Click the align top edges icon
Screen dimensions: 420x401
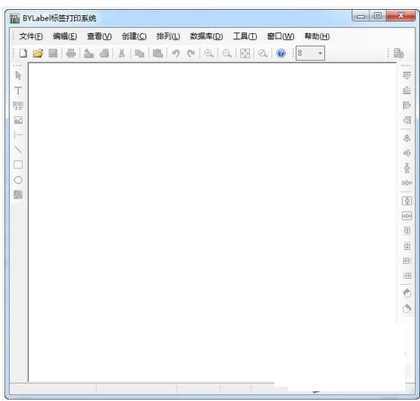coord(406,76)
